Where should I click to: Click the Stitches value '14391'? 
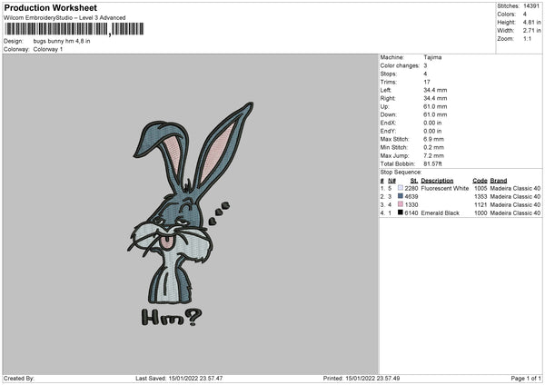pyautogui.click(x=531, y=6)
